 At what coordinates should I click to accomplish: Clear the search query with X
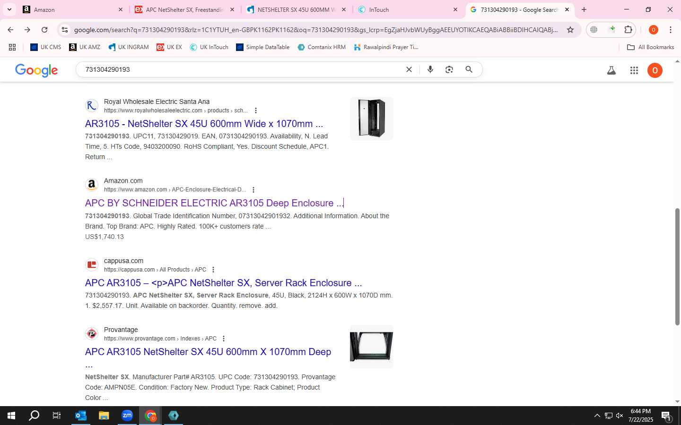409,69
